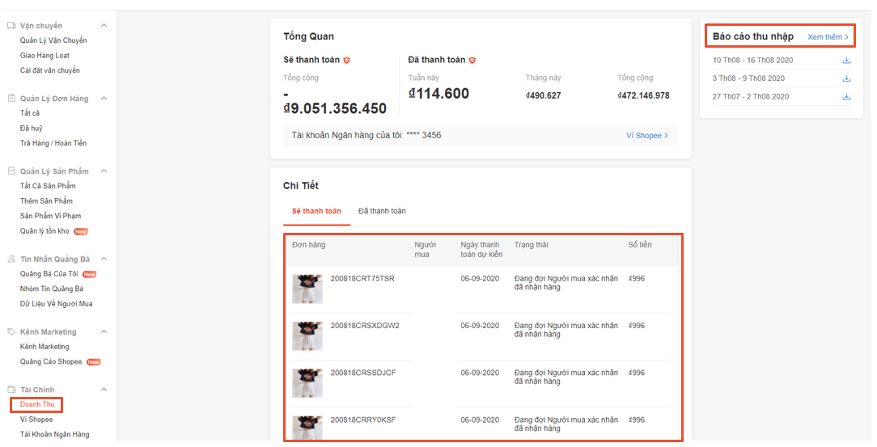Viewport: 877px width, 447px height.
Task: Open the Ví Shopee link in overview
Action: point(646,136)
